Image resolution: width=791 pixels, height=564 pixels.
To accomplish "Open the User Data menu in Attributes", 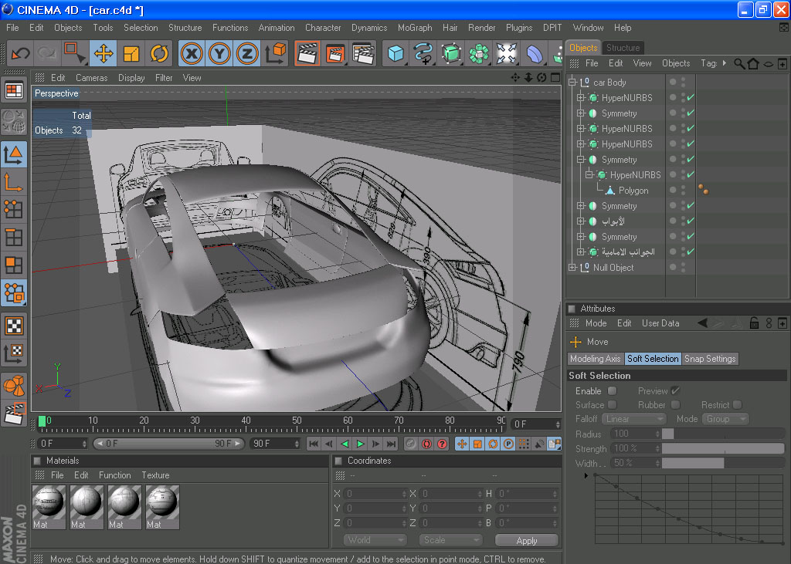I will (660, 323).
